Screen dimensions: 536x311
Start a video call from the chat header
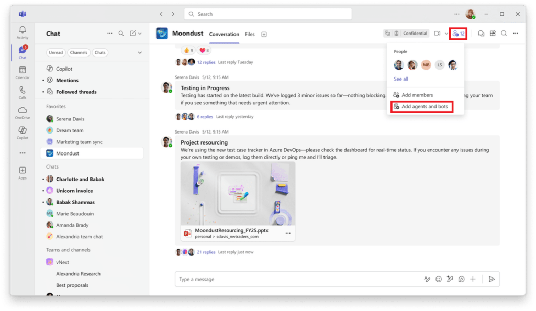tap(437, 33)
